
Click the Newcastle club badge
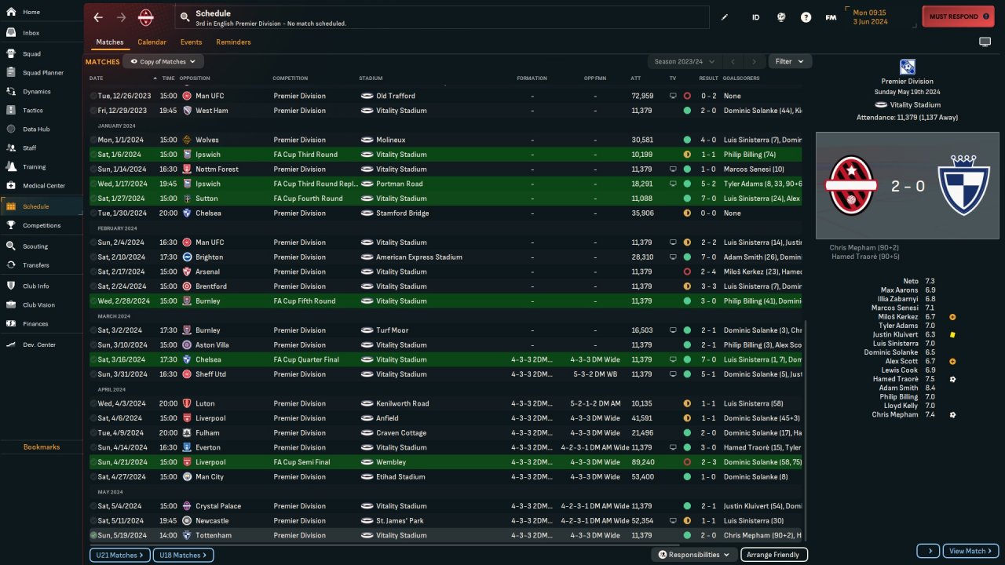point(187,520)
